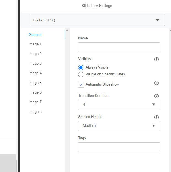171x172 pixels.
Task: Click into the Name text field
Action: tap(119, 47)
